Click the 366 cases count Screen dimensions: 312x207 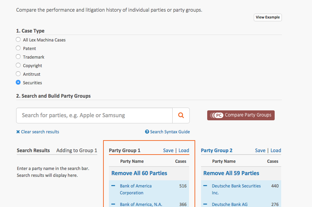(x=183, y=204)
